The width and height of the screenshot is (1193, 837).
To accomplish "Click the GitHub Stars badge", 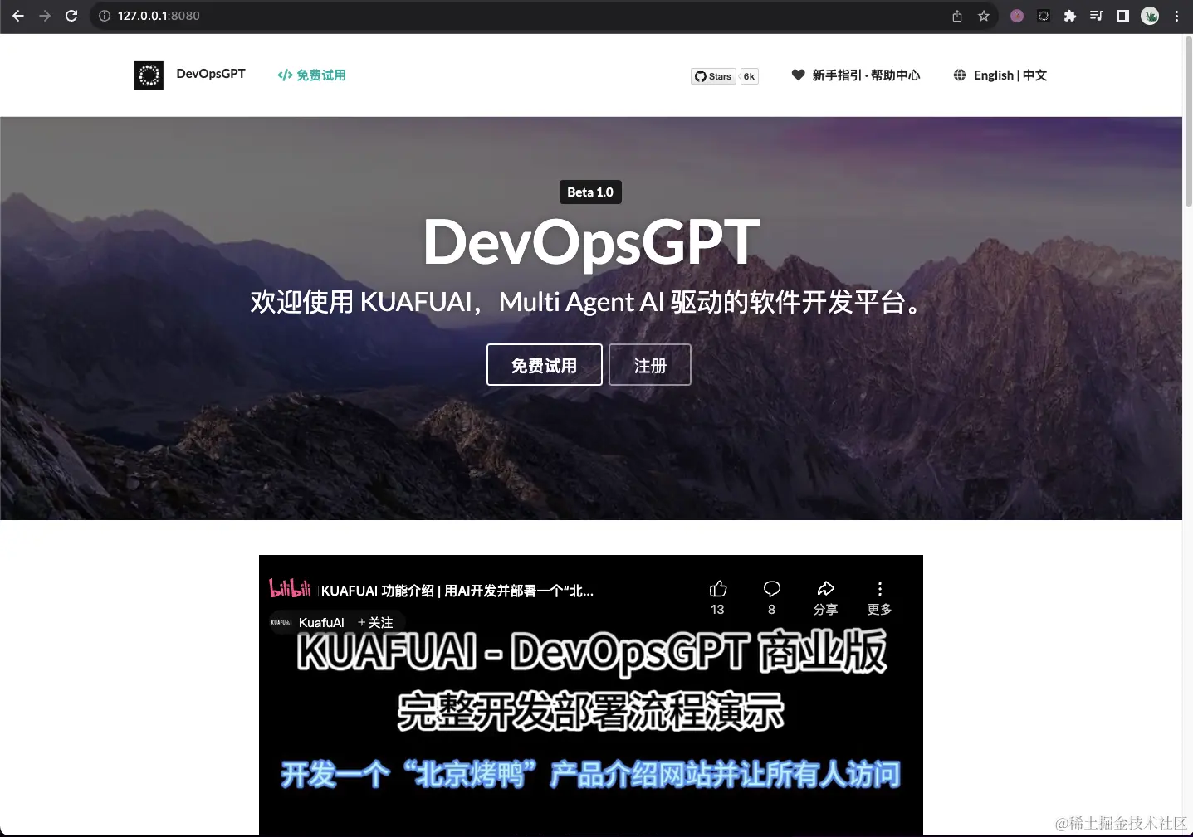I will pos(713,76).
